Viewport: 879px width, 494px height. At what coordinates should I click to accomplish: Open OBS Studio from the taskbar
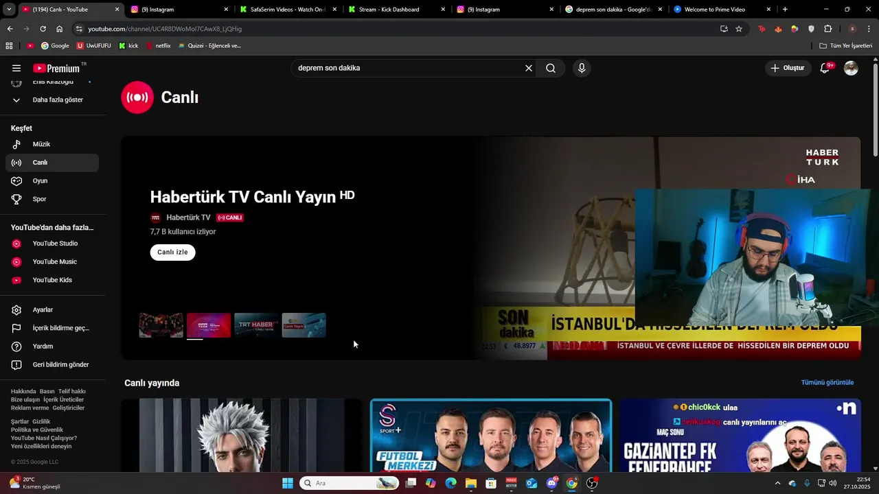[x=592, y=483]
